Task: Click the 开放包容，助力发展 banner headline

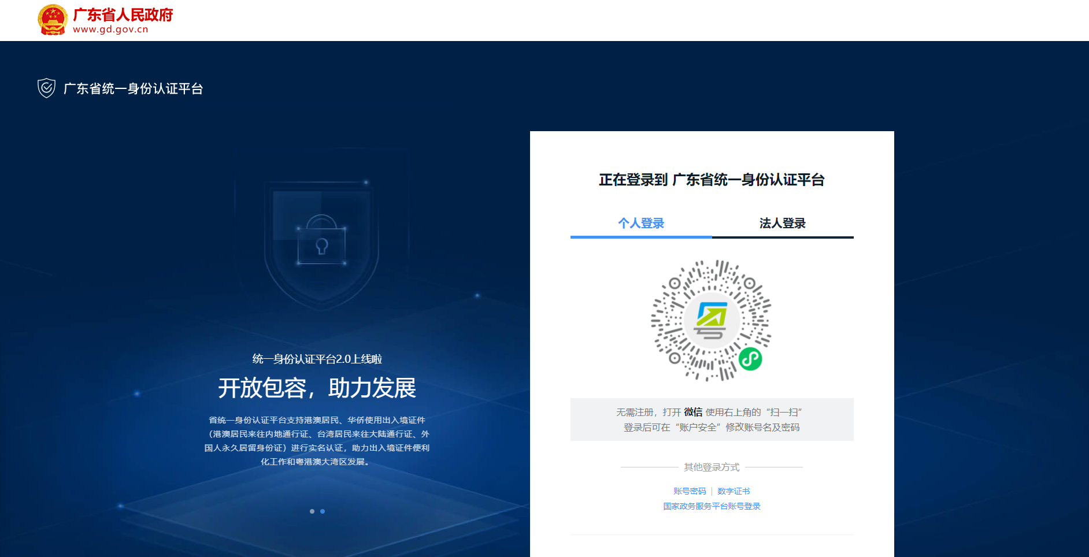Action: click(317, 388)
